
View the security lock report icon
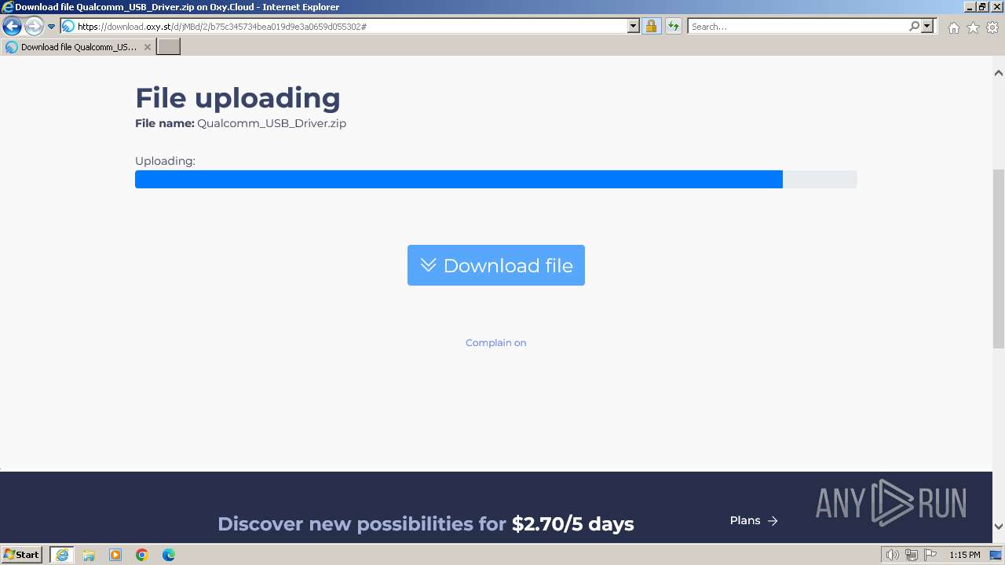[x=651, y=27]
